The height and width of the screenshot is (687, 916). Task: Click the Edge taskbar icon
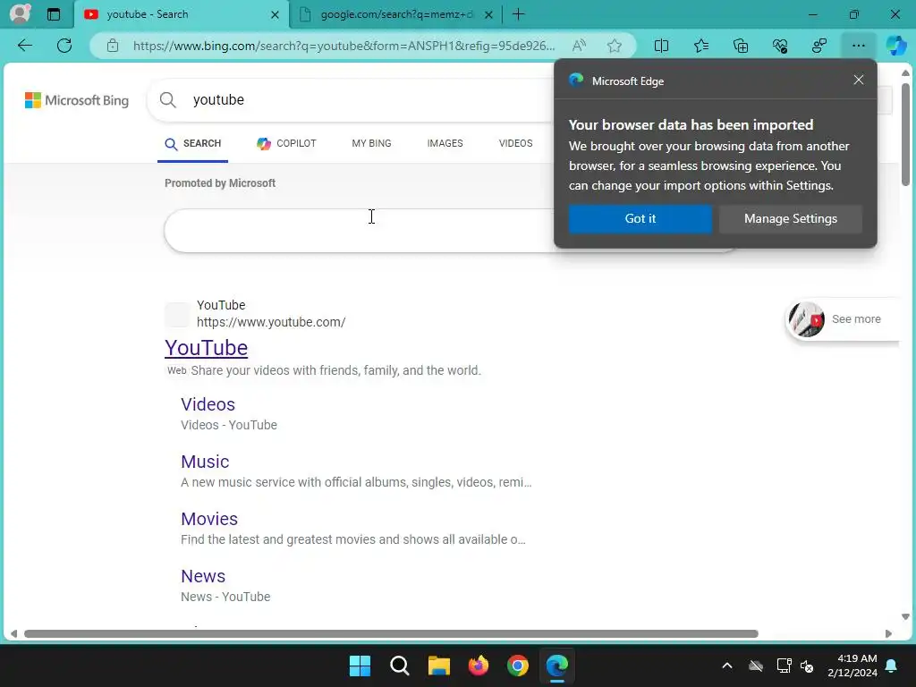(x=557, y=666)
